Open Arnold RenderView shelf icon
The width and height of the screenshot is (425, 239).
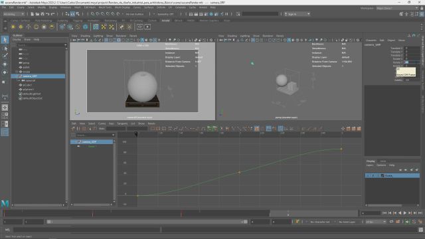(x=140, y=27)
